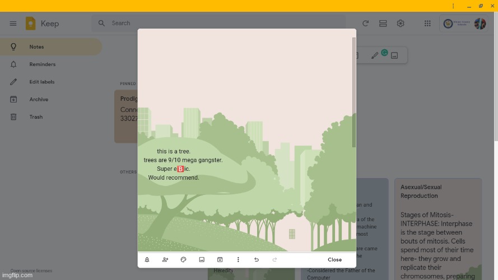Image resolution: width=498 pixels, height=280 pixels.
Task: Click the 'Would recommend.' line
Action: pyautogui.click(x=174, y=178)
